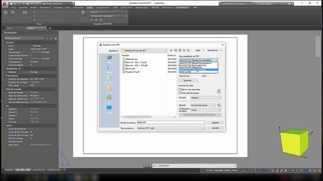The height and width of the screenshot is (181, 323).
Task: Click the 'Nombre de archivo' input field
Action: point(172,123)
